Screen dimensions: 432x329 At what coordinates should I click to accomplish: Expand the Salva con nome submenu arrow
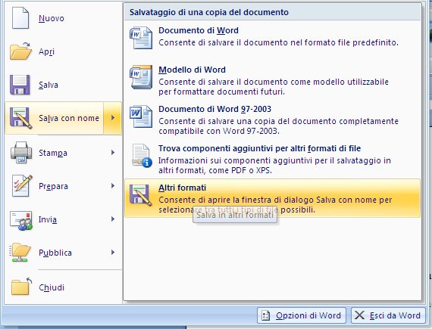click(113, 118)
